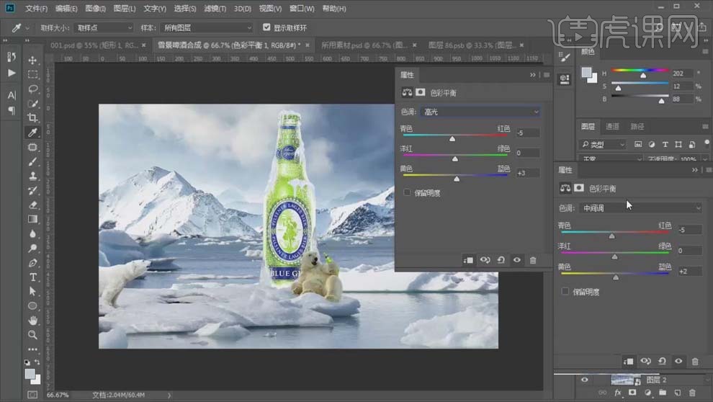This screenshot has width=713, height=402.
Task: Open the 滤镜(T) menu
Action: point(215,9)
